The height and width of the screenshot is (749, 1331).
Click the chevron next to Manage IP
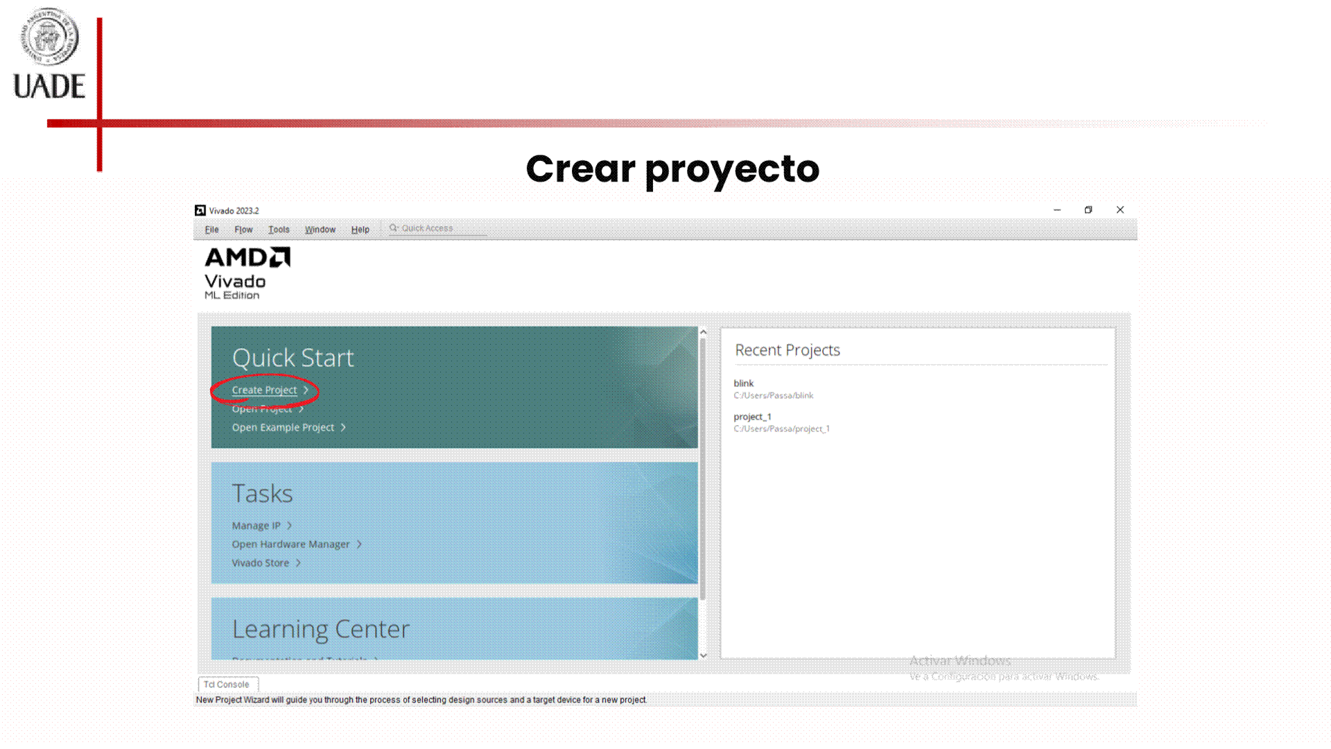click(290, 526)
